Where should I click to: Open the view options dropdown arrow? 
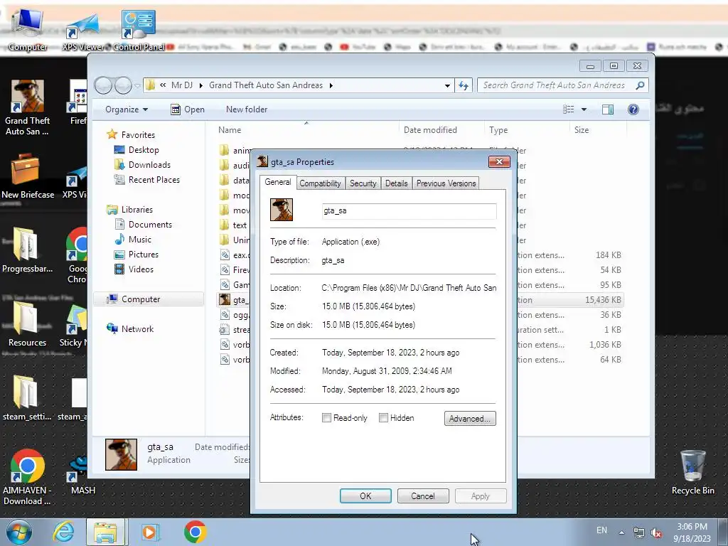[584, 109]
